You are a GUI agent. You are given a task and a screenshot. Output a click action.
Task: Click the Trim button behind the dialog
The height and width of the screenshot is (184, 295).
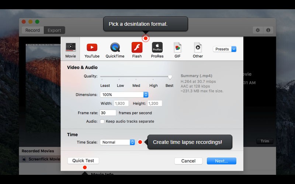click(265, 141)
